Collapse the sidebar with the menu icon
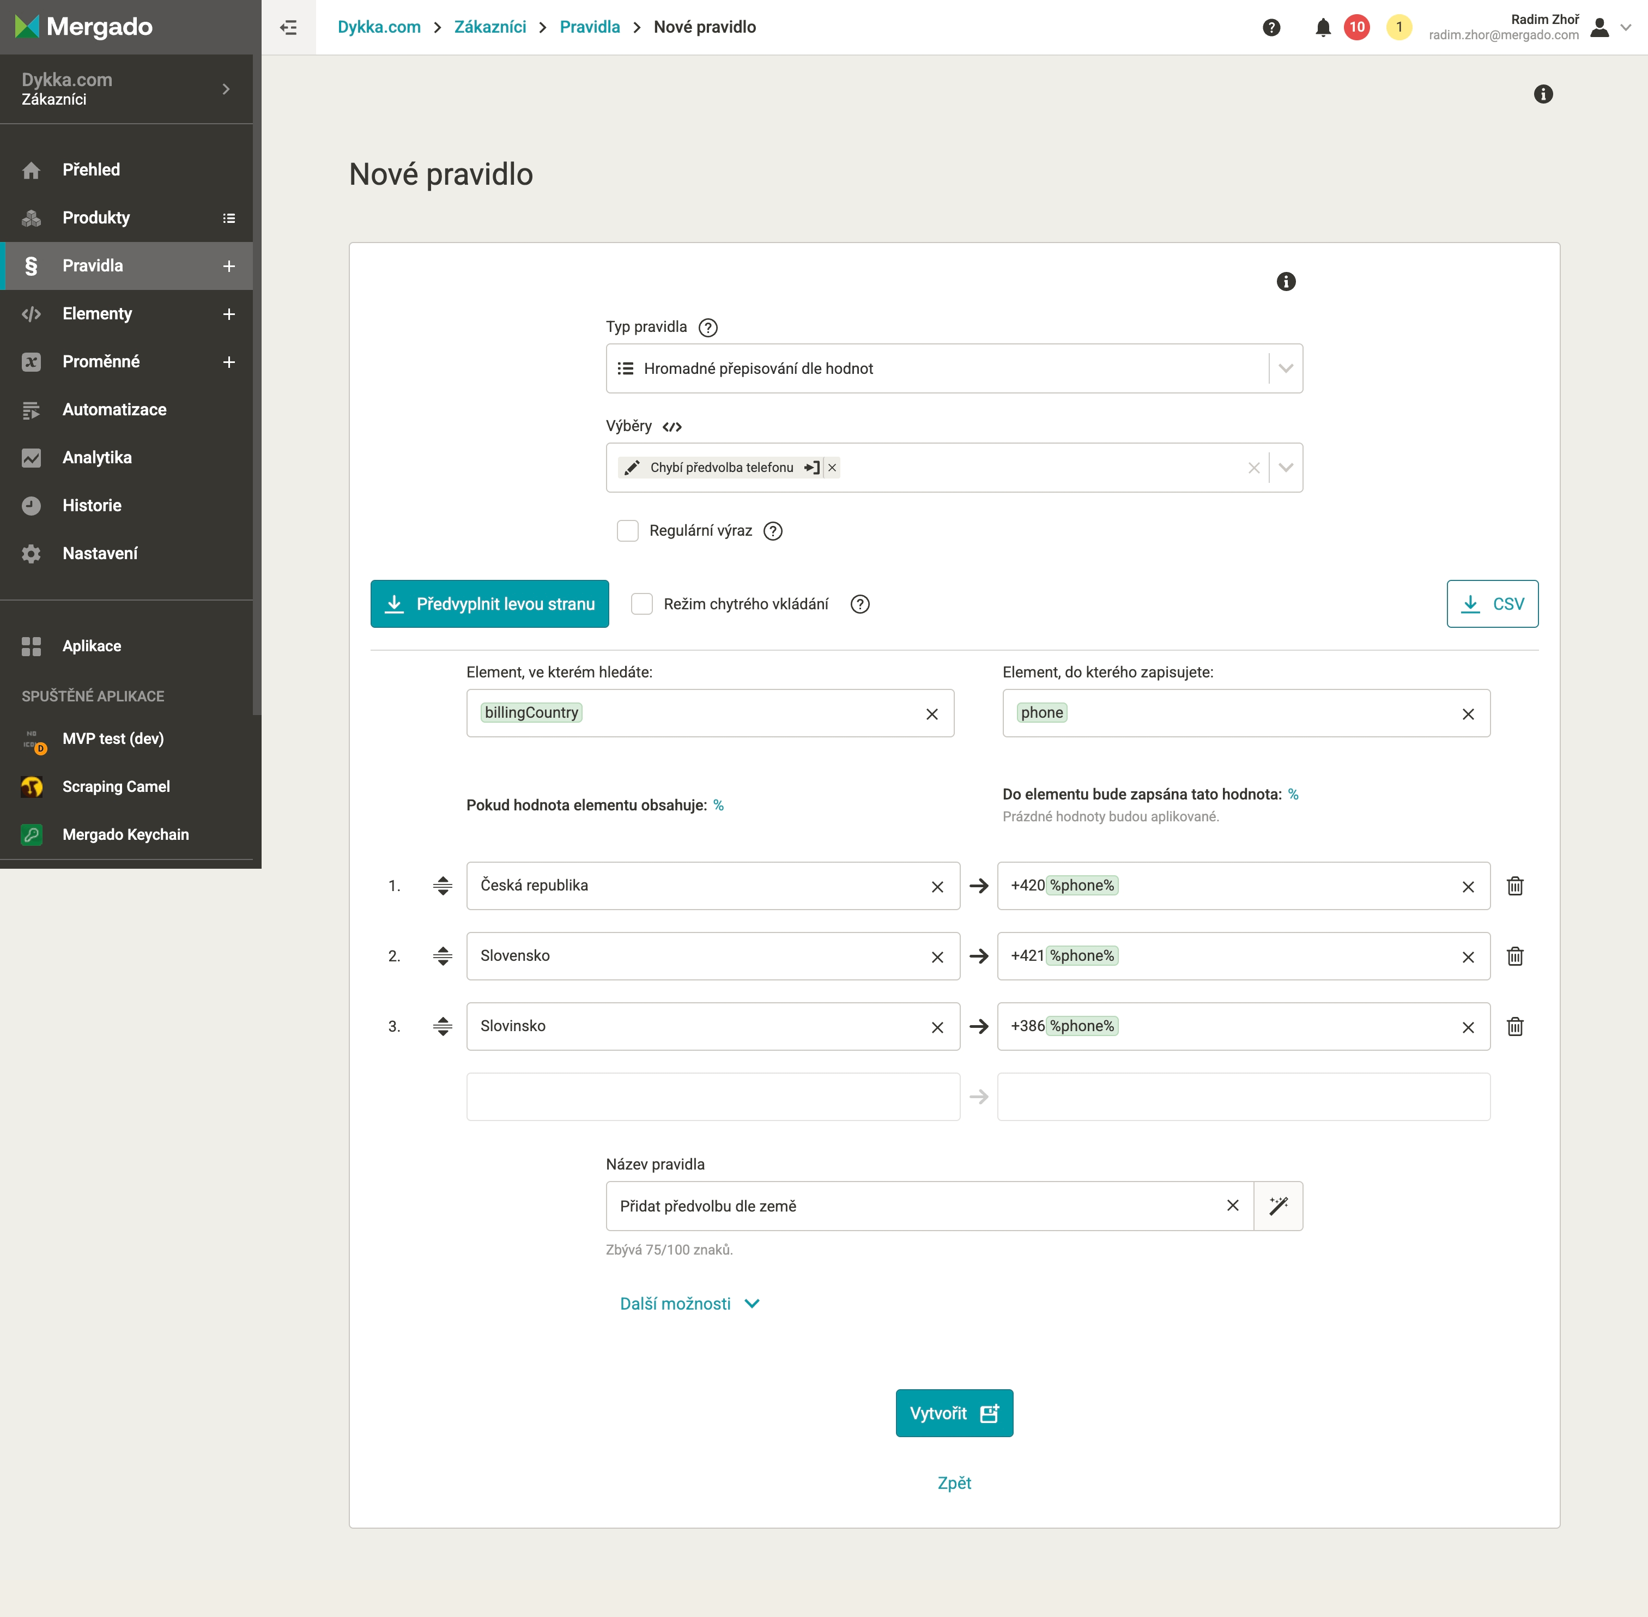Image resolution: width=1648 pixels, height=1617 pixels. [x=289, y=27]
